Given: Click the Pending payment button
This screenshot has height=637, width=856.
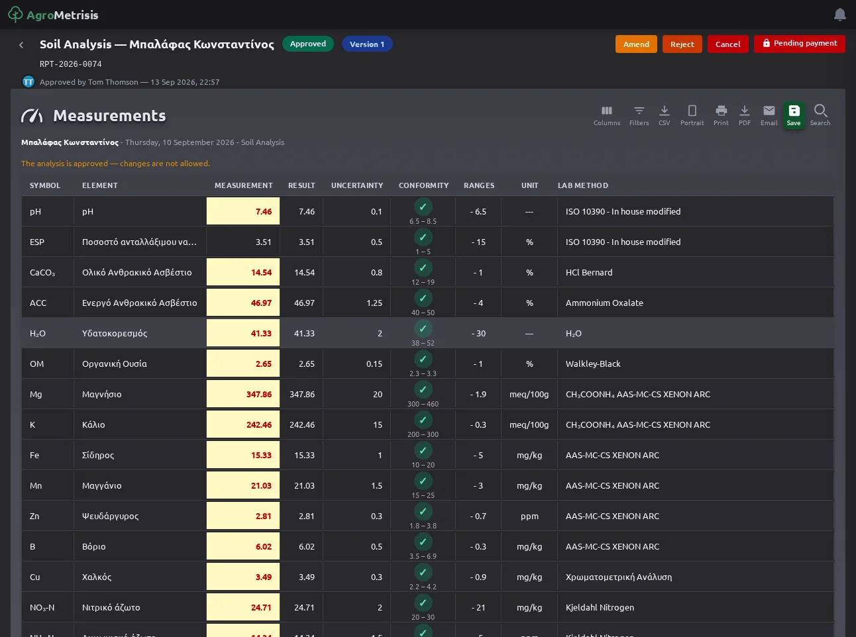Looking at the screenshot, I should click(x=799, y=44).
